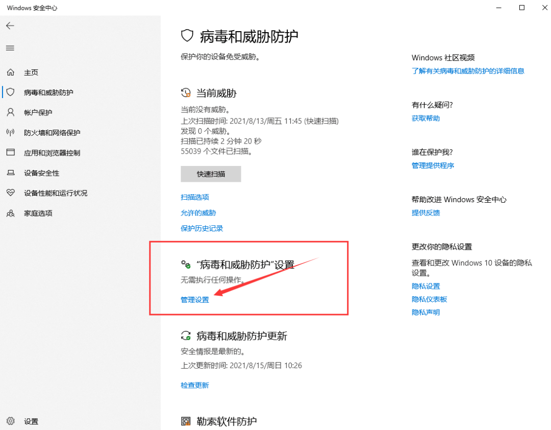
Task: Click 检查更新 for protection updates
Action: (194, 385)
